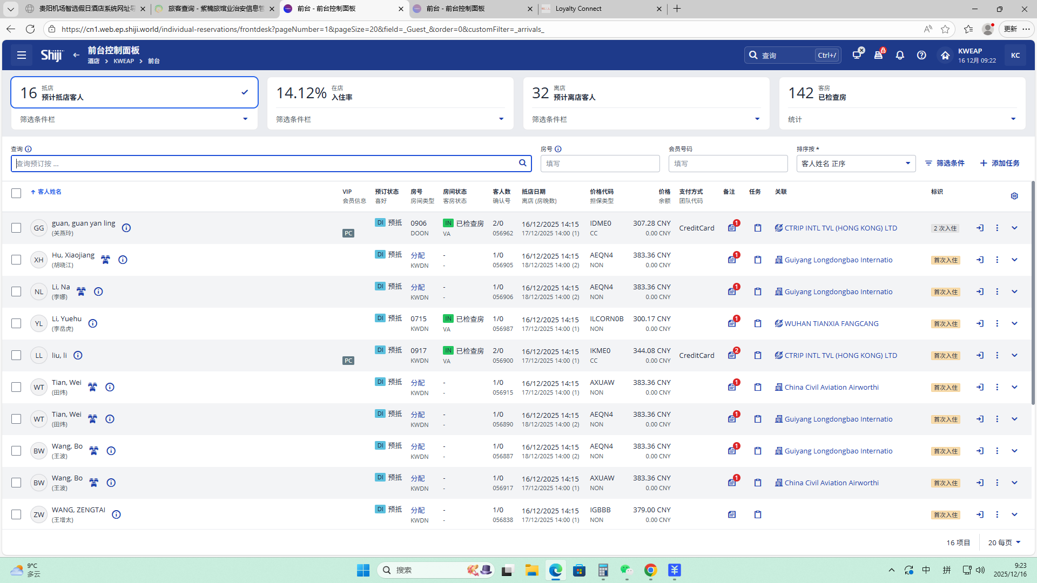Open notes icon for liu, li row
This screenshot has width=1037, height=583.
click(x=732, y=355)
